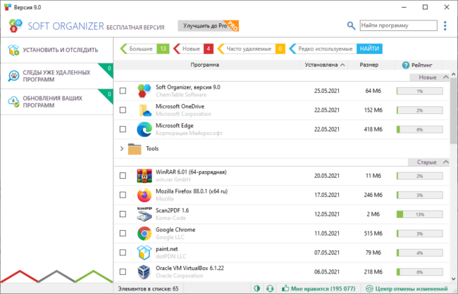The image size is (458, 294).
Task: Click the Tools folder icon
Action: point(135,148)
